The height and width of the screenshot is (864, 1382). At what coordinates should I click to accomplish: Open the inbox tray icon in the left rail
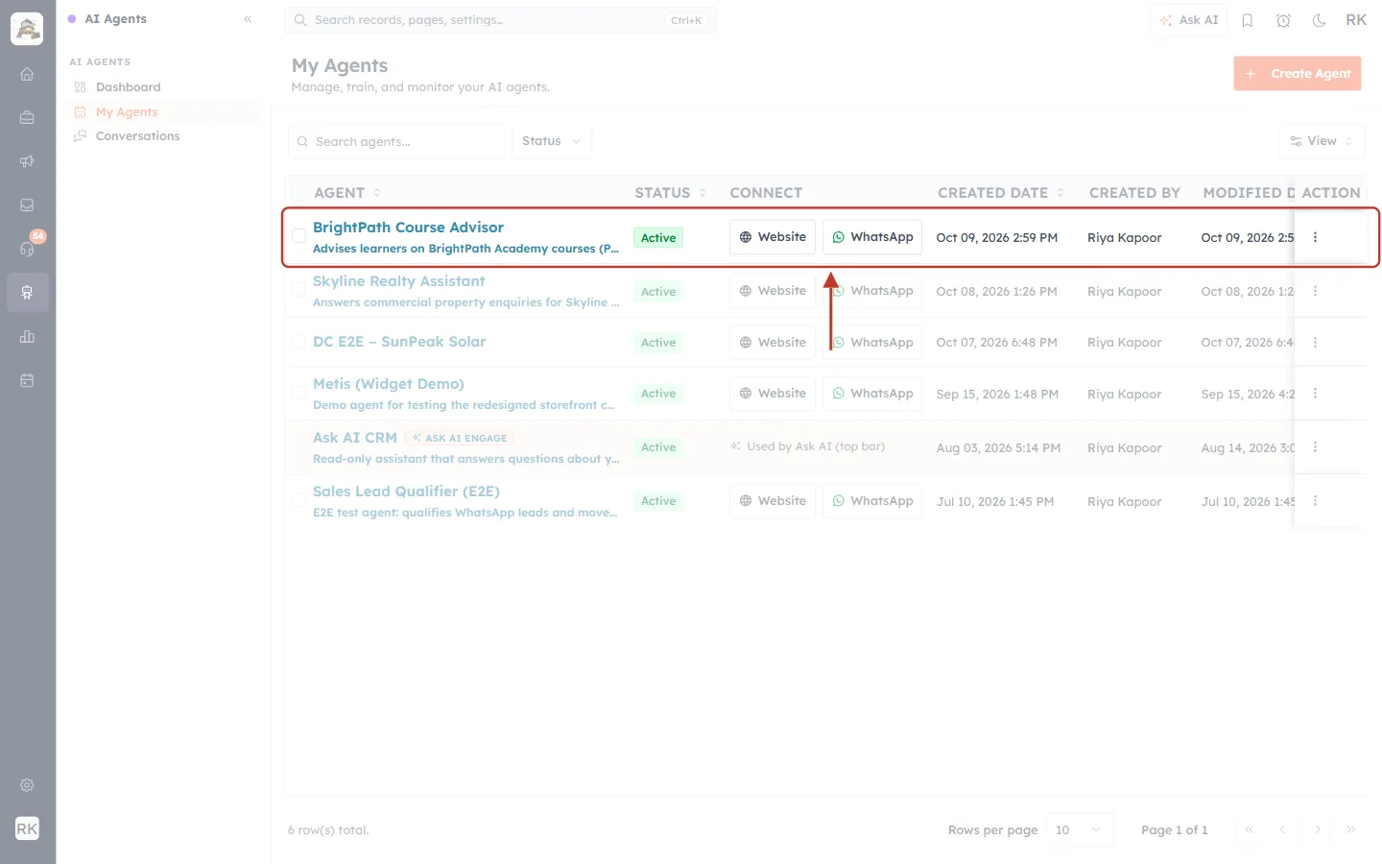pyautogui.click(x=27, y=205)
